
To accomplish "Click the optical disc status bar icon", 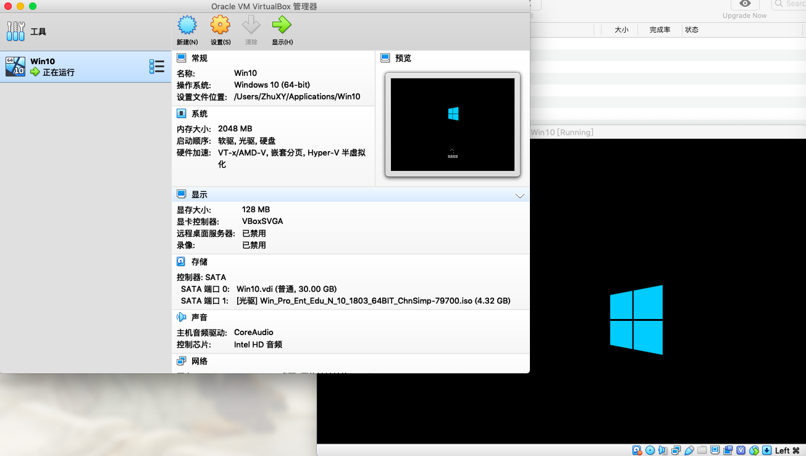I will (x=650, y=450).
